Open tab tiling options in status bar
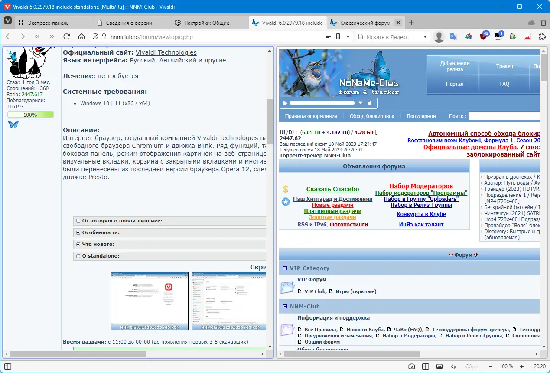 426,366
